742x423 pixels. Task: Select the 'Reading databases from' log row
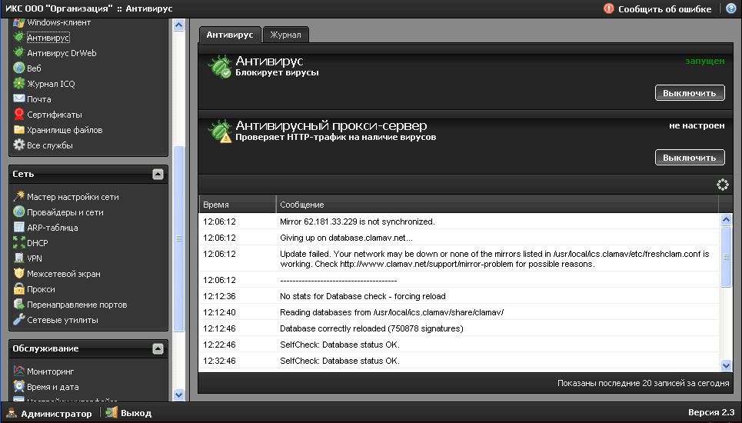[x=459, y=312]
